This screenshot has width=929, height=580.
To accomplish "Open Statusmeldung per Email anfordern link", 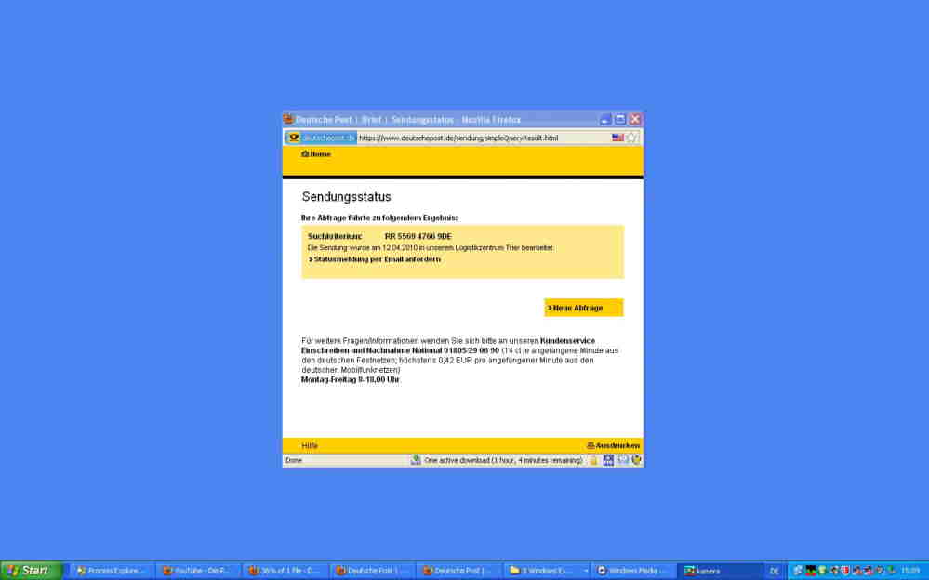I will click(377, 259).
